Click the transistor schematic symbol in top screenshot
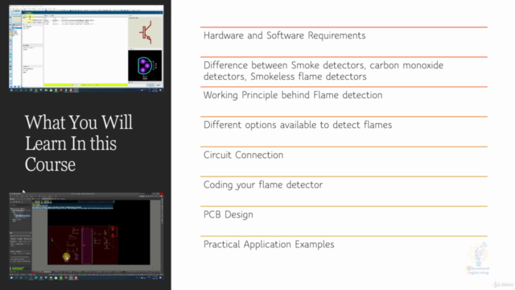This screenshot has width=515, height=290. (x=146, y=32)
